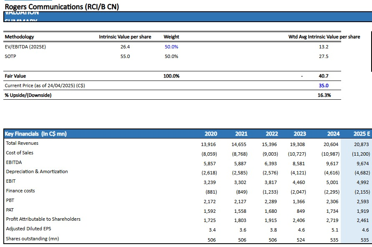Click 2020 Adjusted Diluted EPS 3.4
Viewport: 372px width, 247px height.
tap(212, 230)
